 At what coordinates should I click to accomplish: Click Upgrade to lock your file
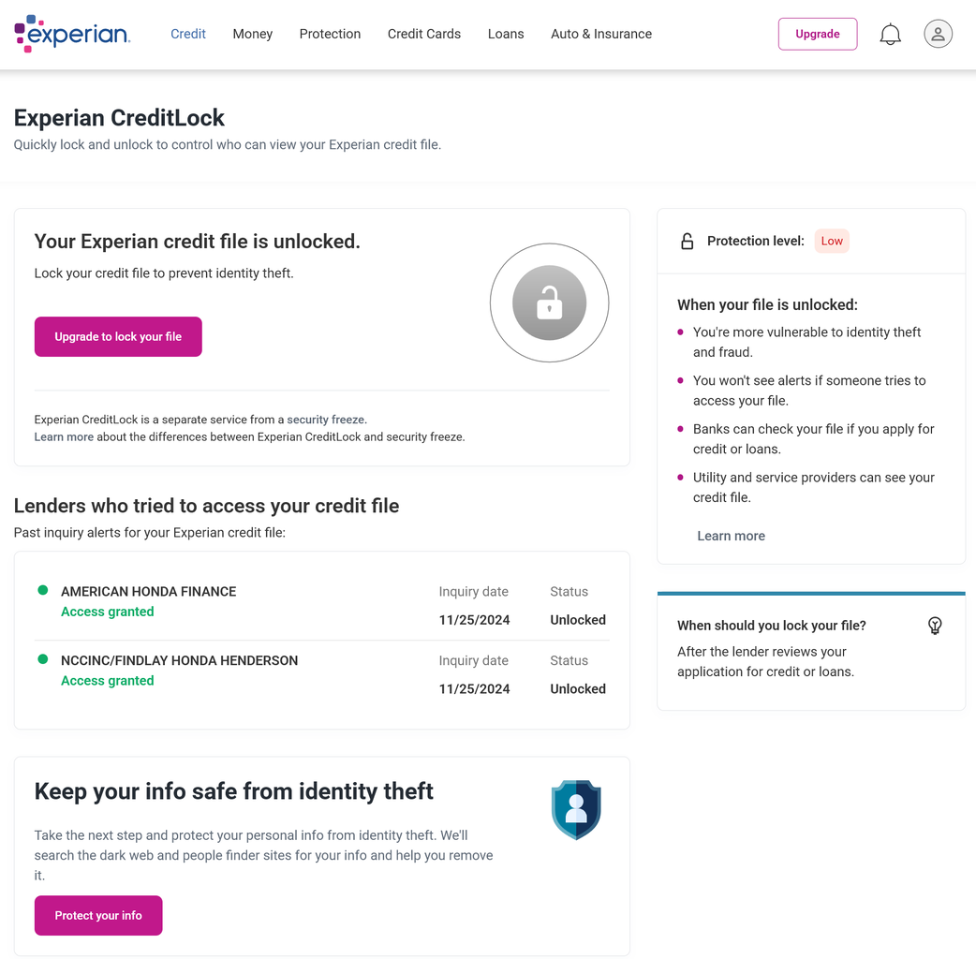118,336
